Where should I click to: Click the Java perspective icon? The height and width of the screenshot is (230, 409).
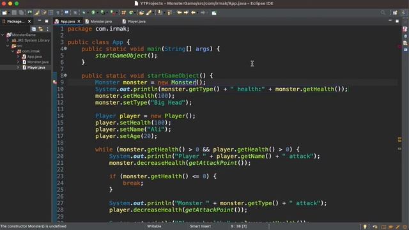(403, 13)
